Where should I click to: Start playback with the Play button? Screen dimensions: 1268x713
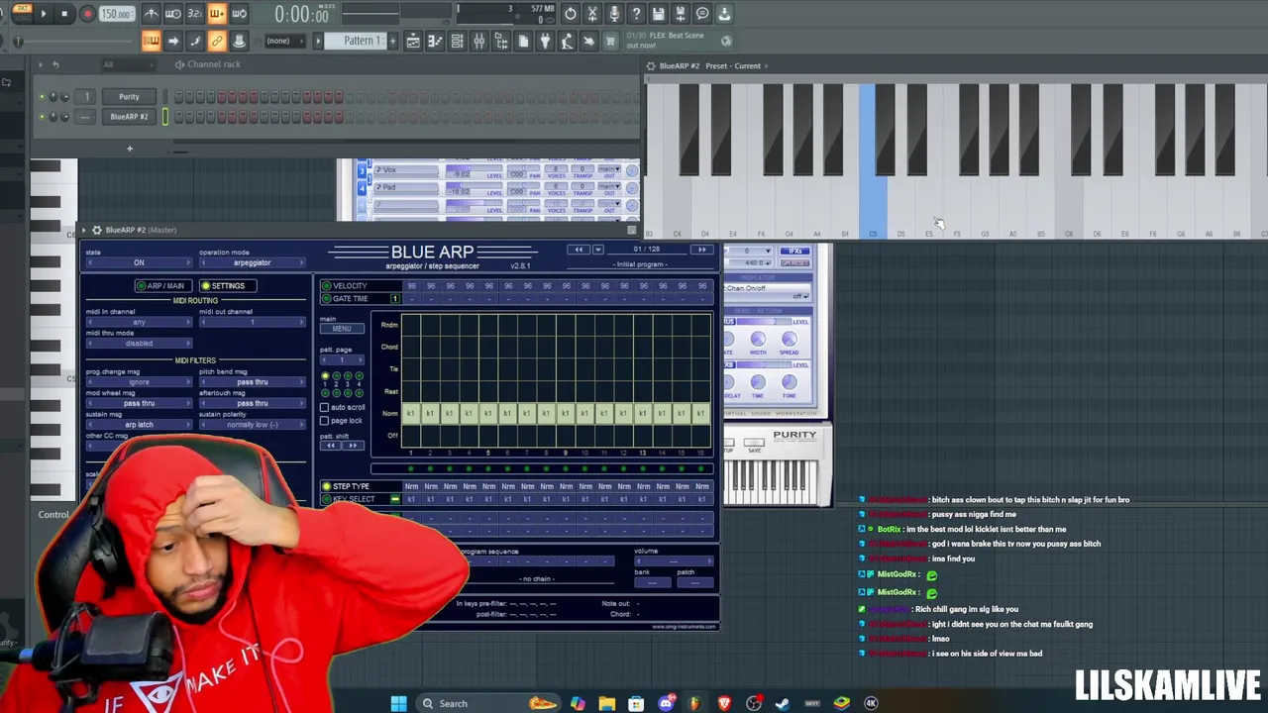pos(44,14)
